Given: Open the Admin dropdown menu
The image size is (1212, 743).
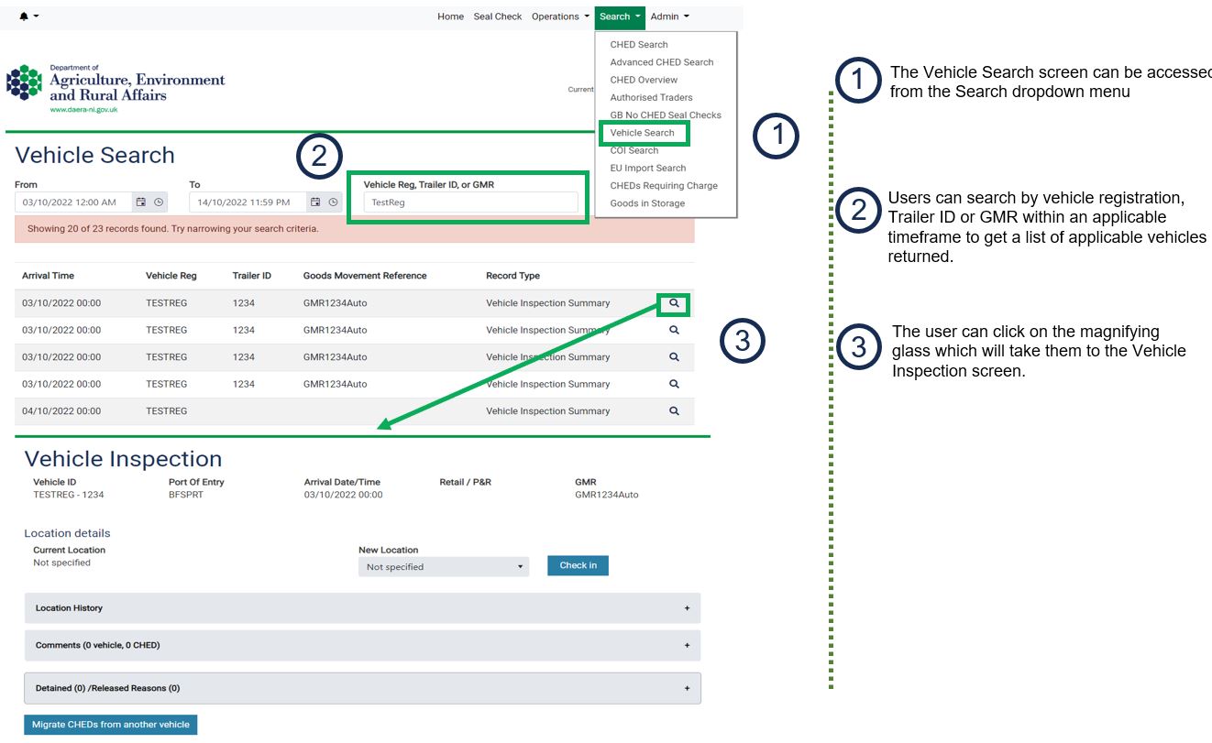Looking at the screenshot, I should click(x=669, y=16).
